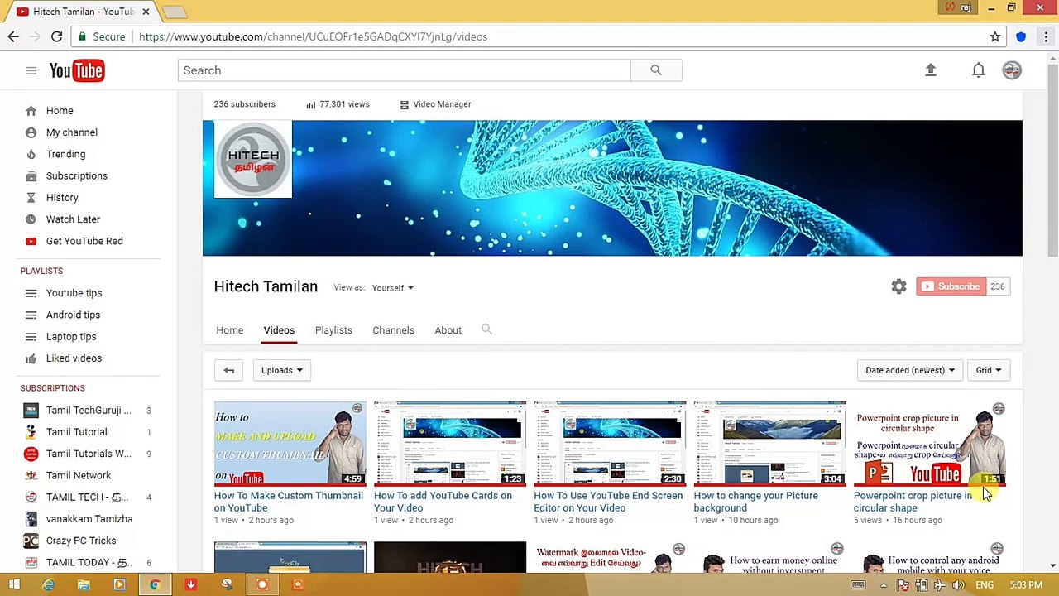Screen dimensions: 1059x596
Task: Reload the page with the refresh icon
Action: (x=56, y=36)
